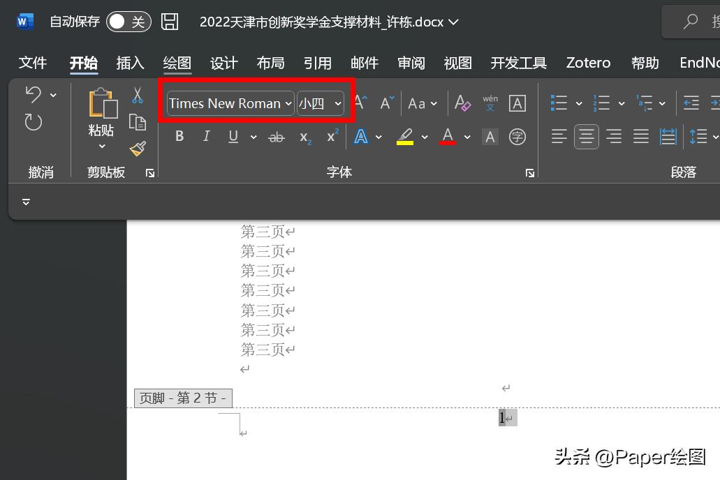This screenshot has height=480, width=720.
Task: Open the Zotero ribbon tab
Action: click(588, 63)
